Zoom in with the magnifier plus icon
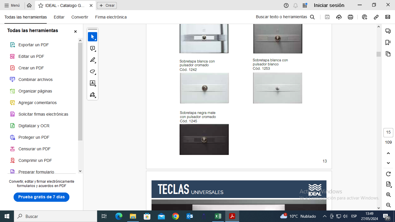 tap(388, 195)
